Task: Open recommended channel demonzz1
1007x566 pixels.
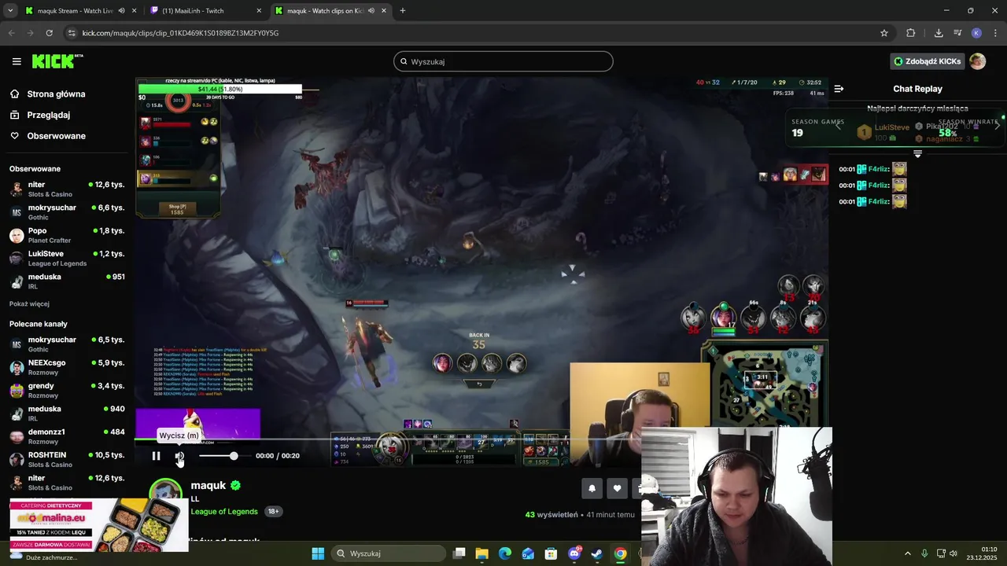Action: [x=67, y=436]
